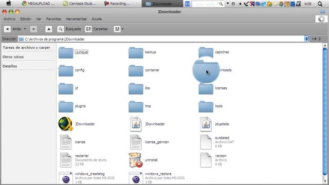The image size is (329, 185).
Task: Switch to the Recording window
Action: pos(117,4)
